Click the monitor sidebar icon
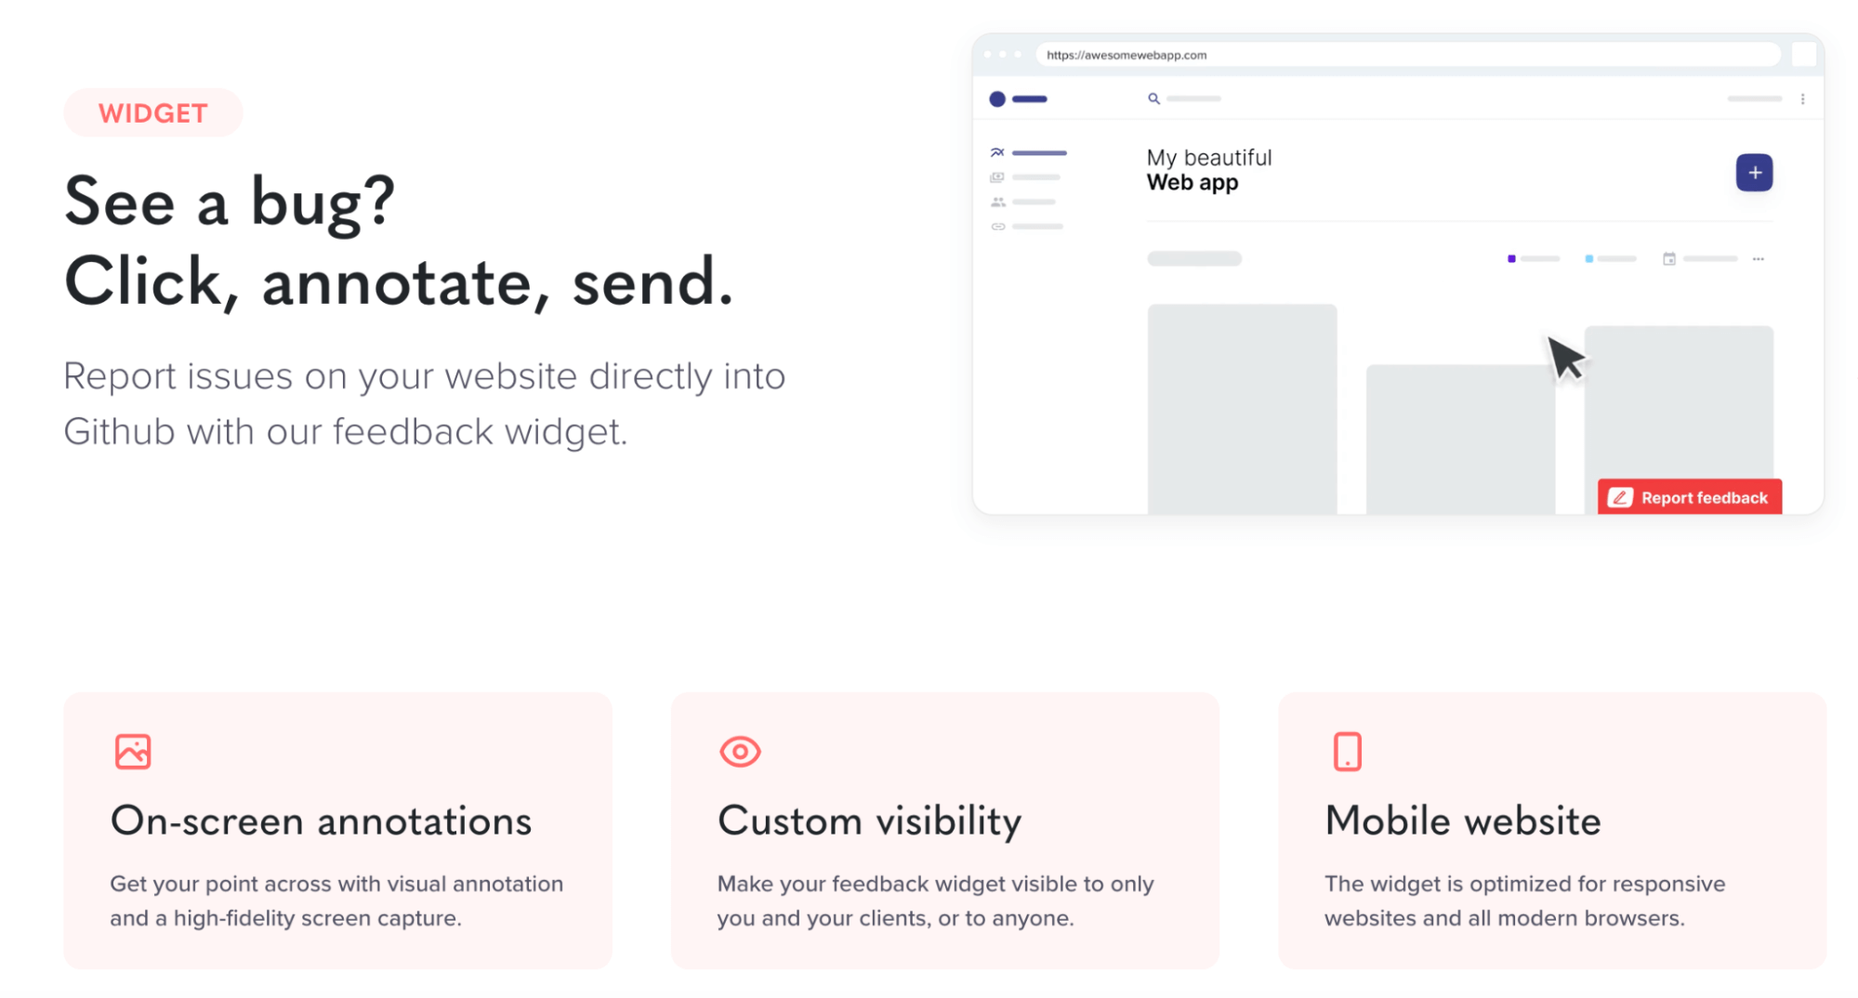 [x=997, y=177]
